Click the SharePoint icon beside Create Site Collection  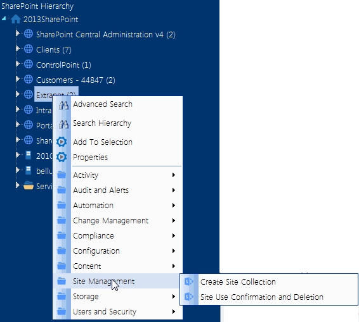189,282
